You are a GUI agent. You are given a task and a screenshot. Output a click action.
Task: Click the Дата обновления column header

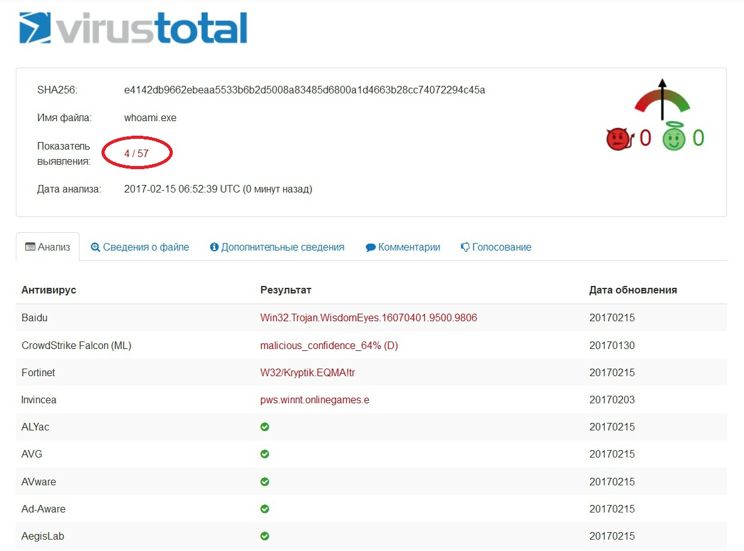click(x=633, y=290)
